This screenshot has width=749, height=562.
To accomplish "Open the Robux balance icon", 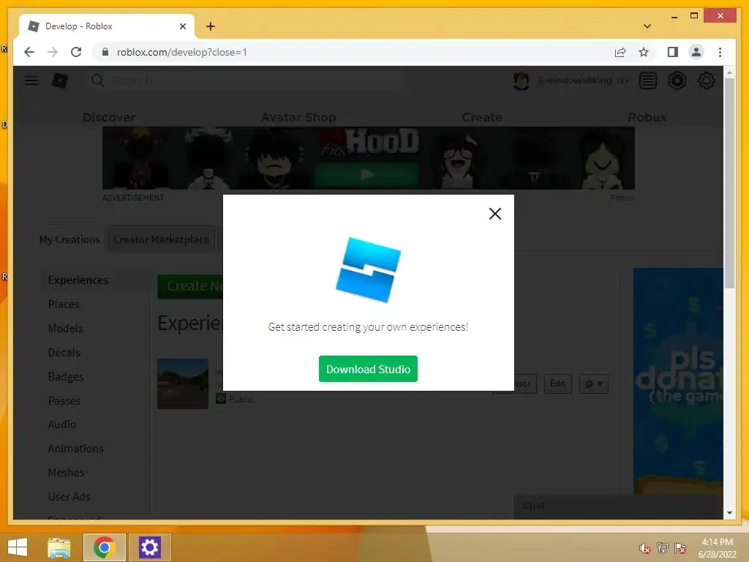I will pos(677,80).
